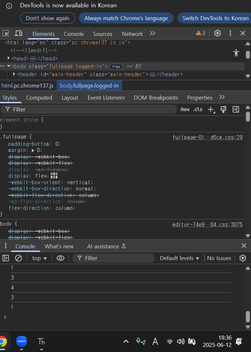
Task: Switch to the Layout pane
Action: [70, 98]
